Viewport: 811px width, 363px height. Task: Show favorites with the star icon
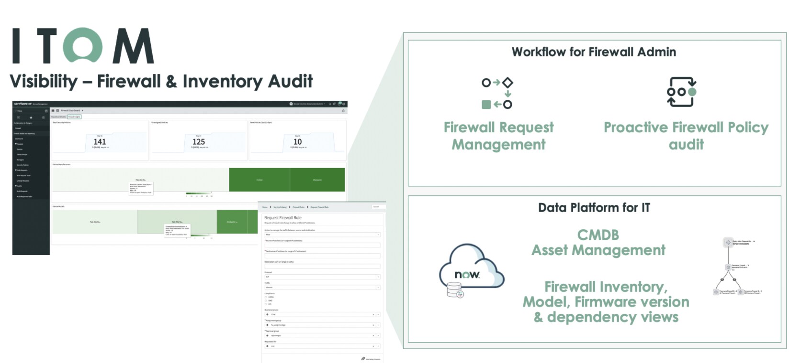31,117
